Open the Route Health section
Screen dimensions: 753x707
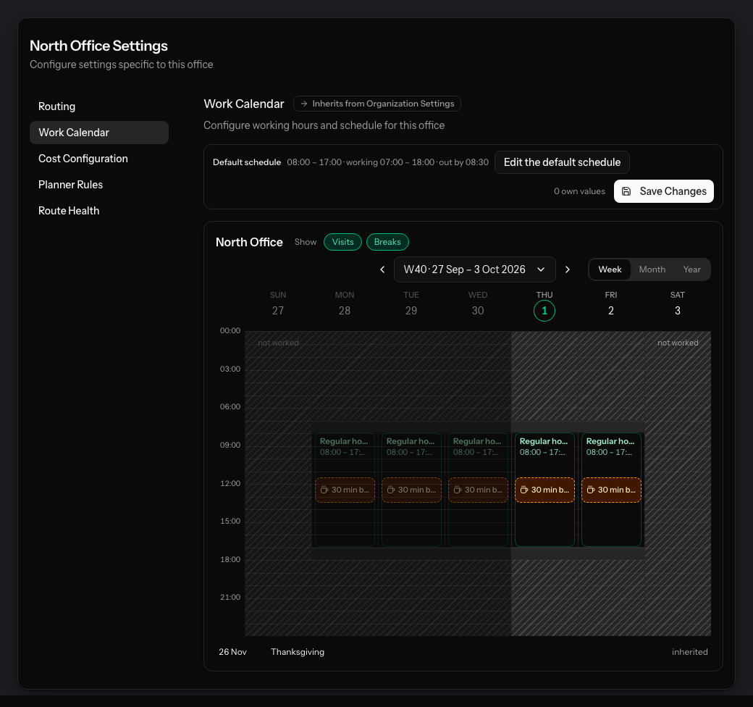coord(99,211)
